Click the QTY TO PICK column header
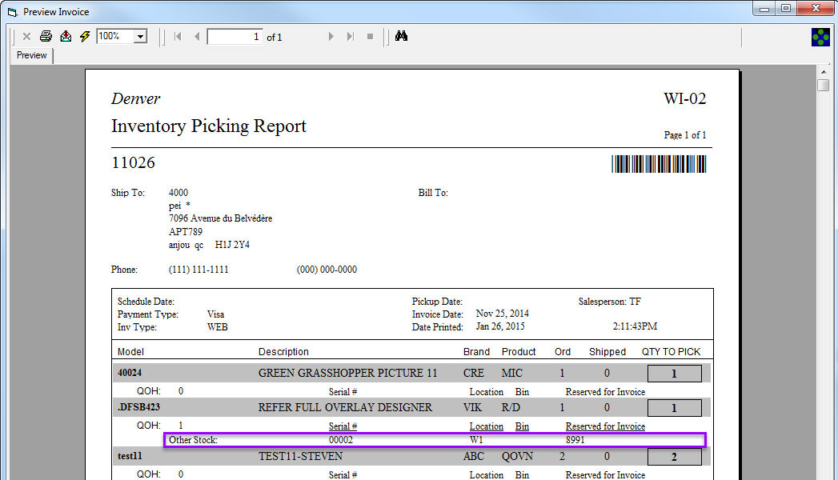Image resolution: width=838 pixels, height=480 pixels. pos(671,351)
